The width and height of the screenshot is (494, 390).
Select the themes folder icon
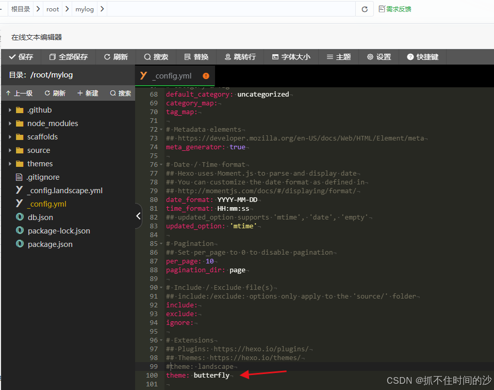pos(20,164)
